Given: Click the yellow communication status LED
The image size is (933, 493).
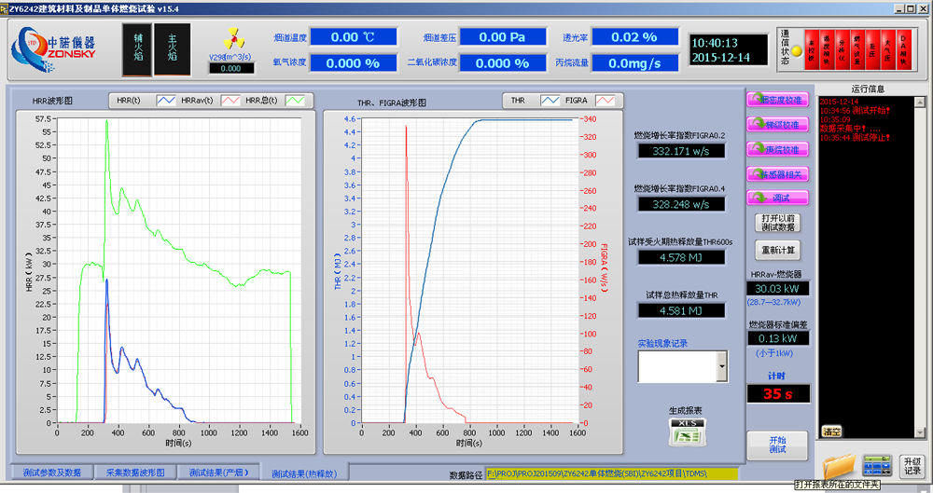Looking at the screenshot, I should coord(797,51).
